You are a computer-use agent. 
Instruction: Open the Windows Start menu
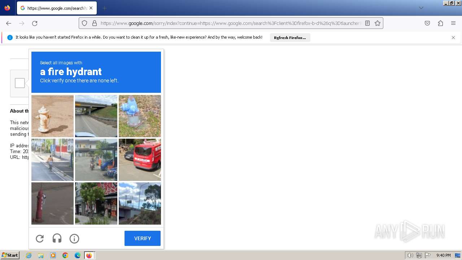(x=10, y=255)
